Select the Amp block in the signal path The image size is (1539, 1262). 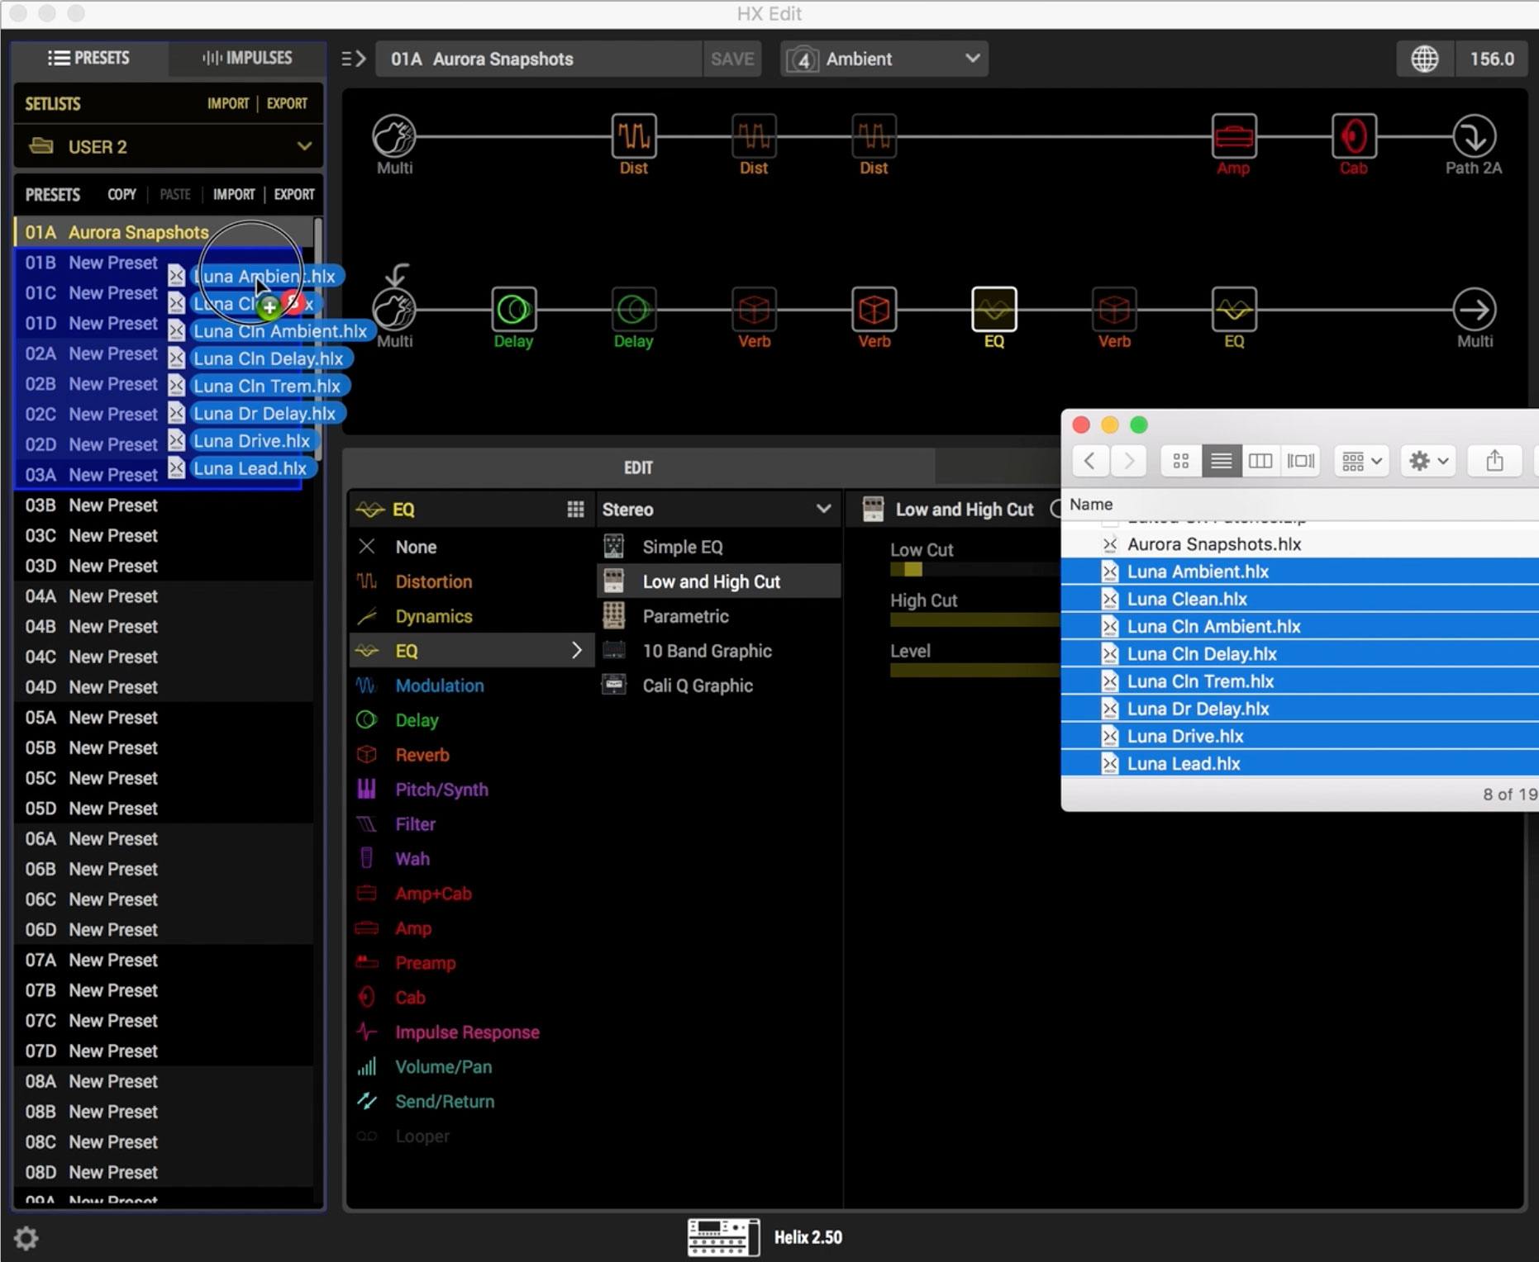tap(1233, 137)
